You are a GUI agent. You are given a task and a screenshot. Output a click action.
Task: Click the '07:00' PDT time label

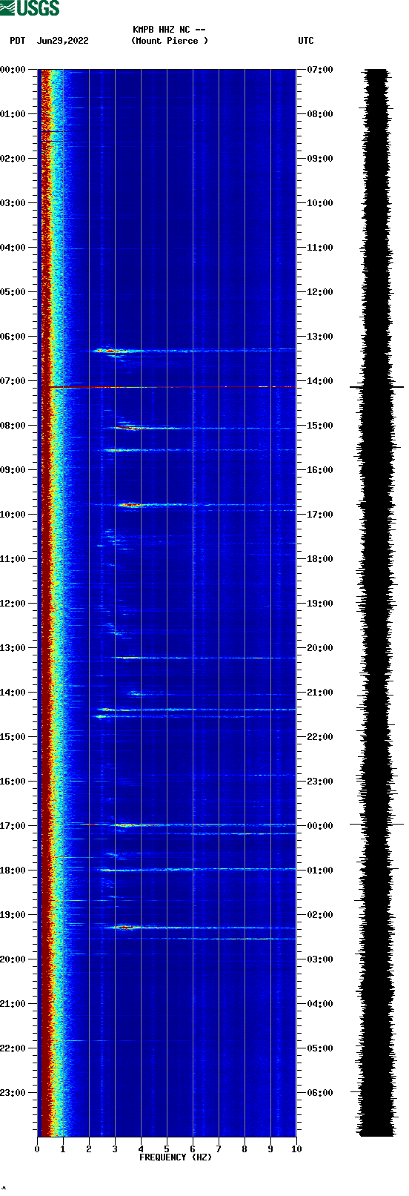[13, 381]
